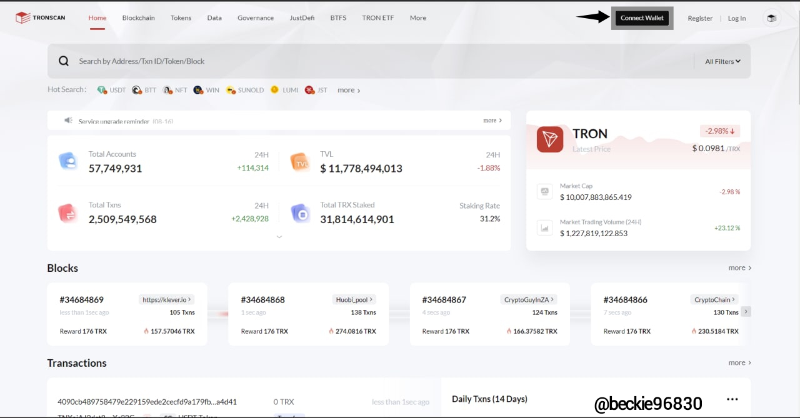The width and height of the screenshot is (800, 418).
Task: Expand the statistics panel with down chevron
Action: (x=279, y=237)
